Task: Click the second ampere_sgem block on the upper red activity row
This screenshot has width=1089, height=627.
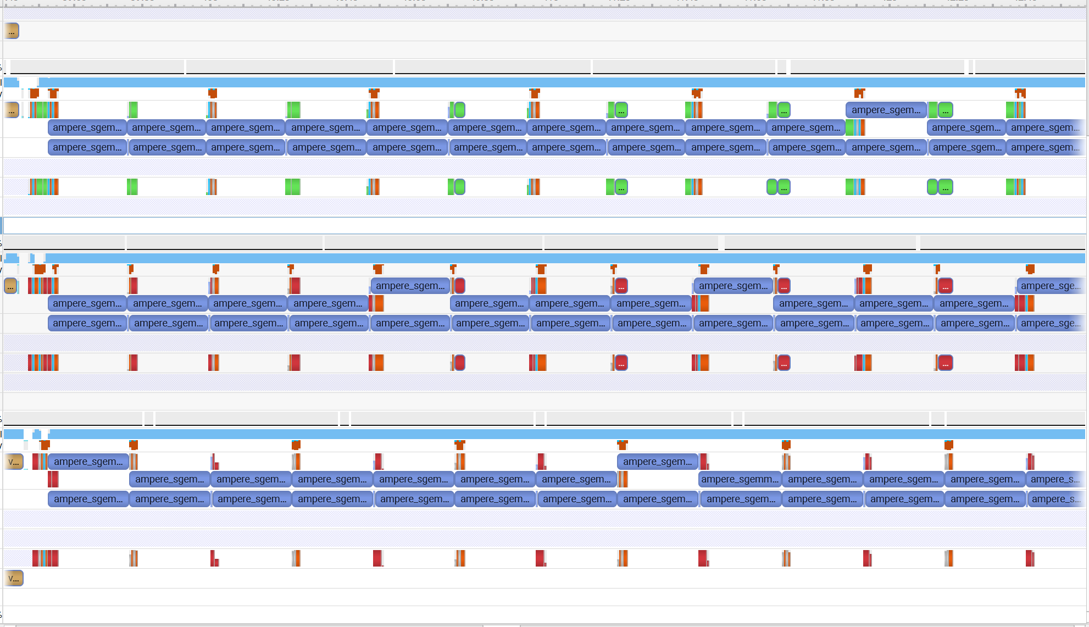Action: 733,286
